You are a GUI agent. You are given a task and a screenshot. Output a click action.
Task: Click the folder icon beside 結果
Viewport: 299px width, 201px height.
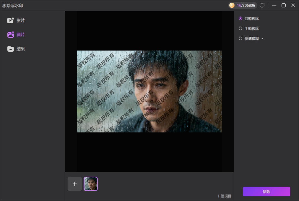pos(11,49)
